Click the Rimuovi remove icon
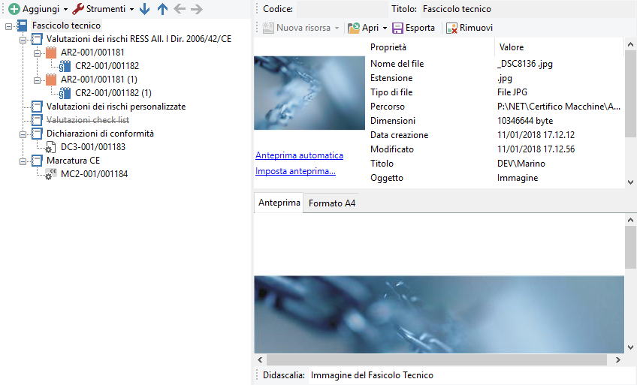 pyautogui.click(x=451, y=28)
